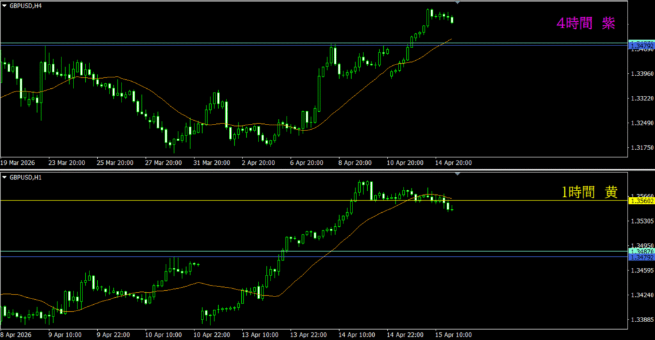Viewport: 655px width, 340px height.
Task: Click the 1.31750 level on H4 price scale
Action: click(x=642, y=148)
